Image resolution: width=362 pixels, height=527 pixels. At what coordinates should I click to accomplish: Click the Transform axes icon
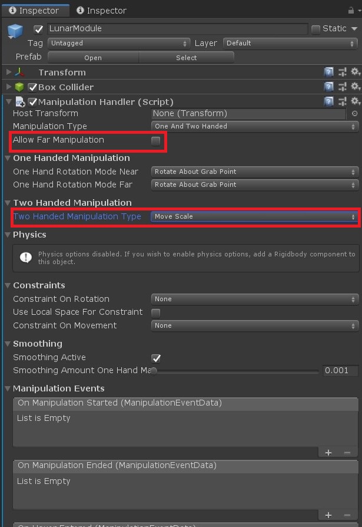(19, 73)
